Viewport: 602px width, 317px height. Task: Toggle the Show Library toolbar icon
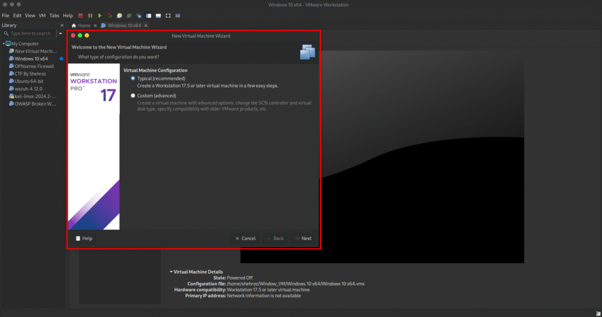[149, 16]
